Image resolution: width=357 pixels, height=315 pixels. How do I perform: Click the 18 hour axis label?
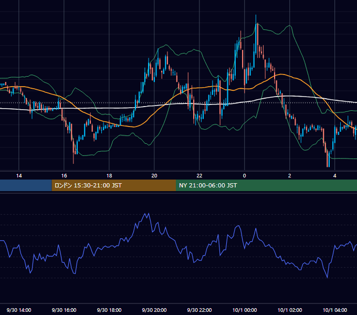[109, 176]
